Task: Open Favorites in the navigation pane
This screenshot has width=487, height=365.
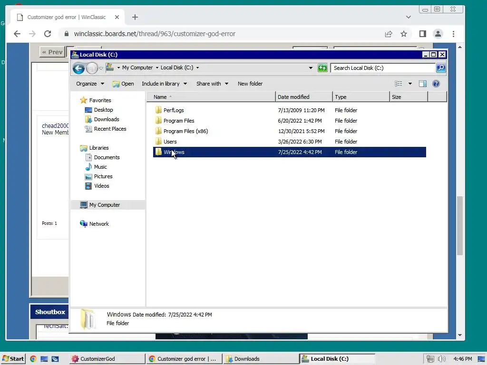Action: (x=96, y=100)
